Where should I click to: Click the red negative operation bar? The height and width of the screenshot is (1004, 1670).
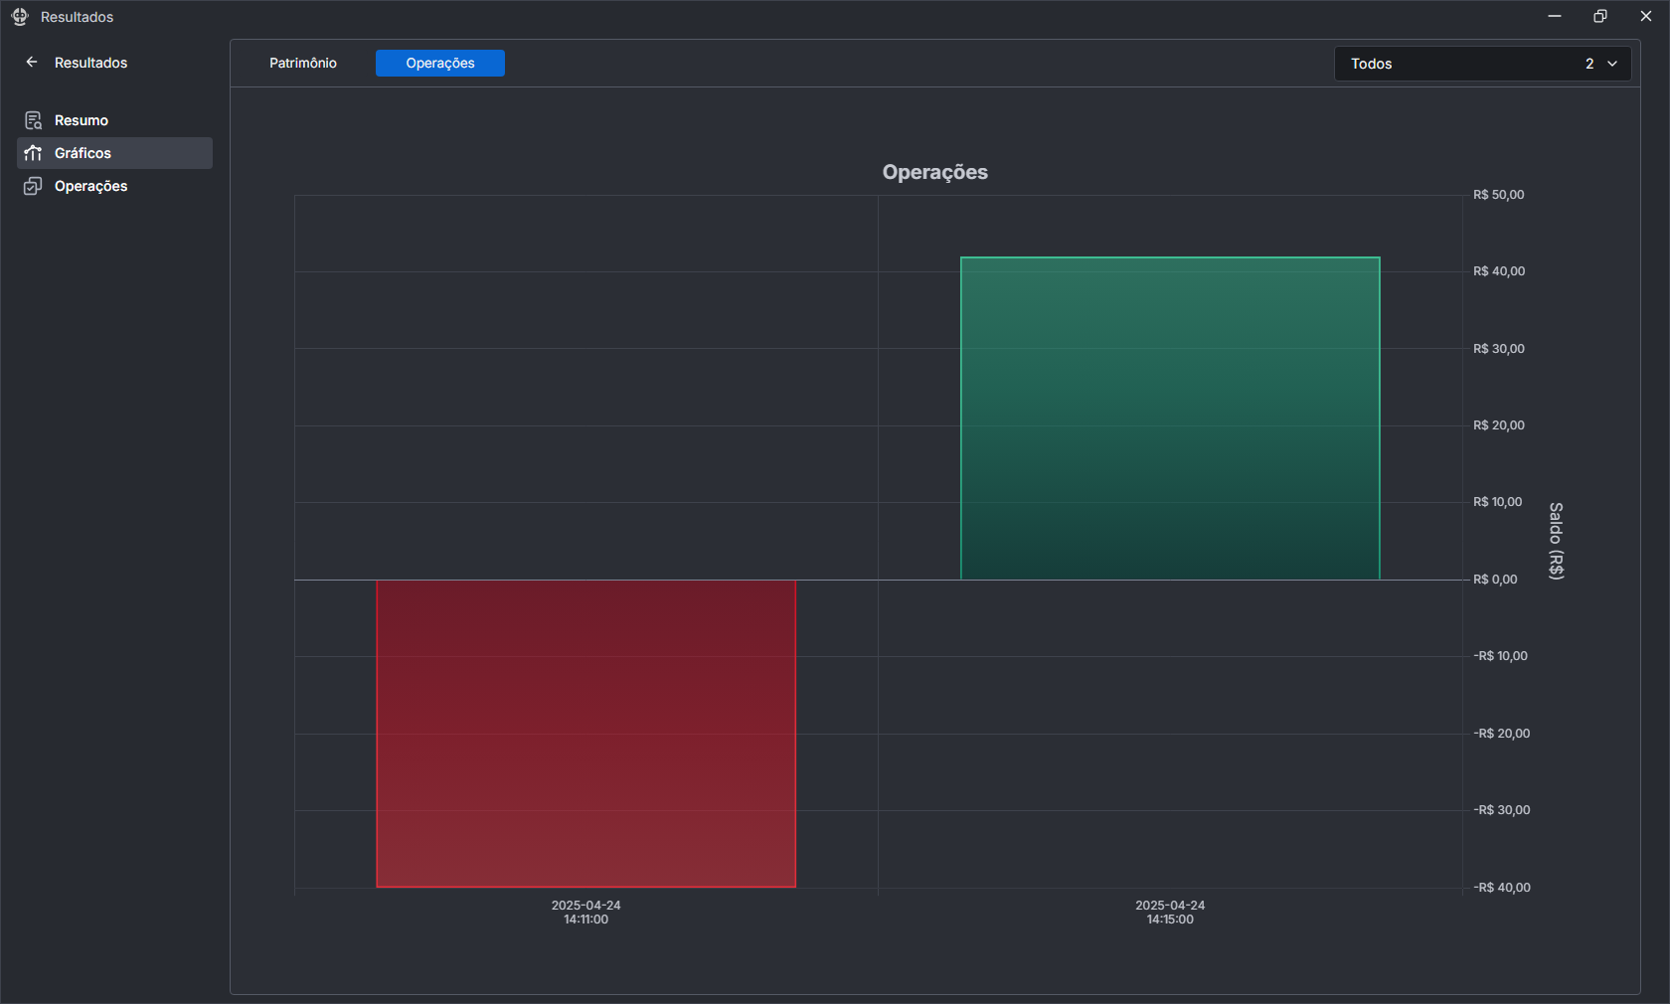tap(585, 733)
